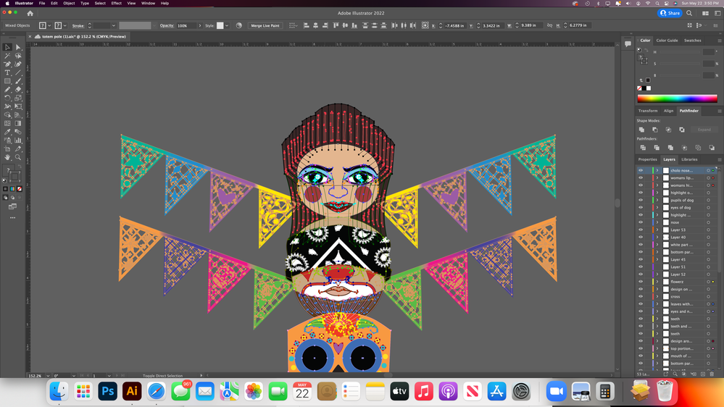Select the Eyedropper tool
Screen dimensions: 724x407
tap(7, 132)
